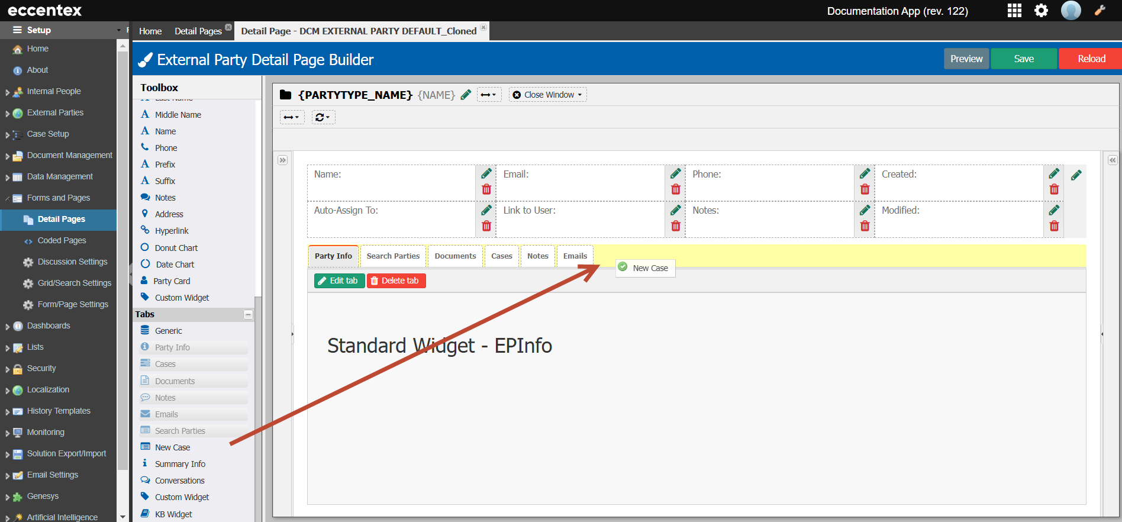This screenshot has width=1122, height=522.
Task: Open the Setup menu dropdown
Action: pos(118,30)
